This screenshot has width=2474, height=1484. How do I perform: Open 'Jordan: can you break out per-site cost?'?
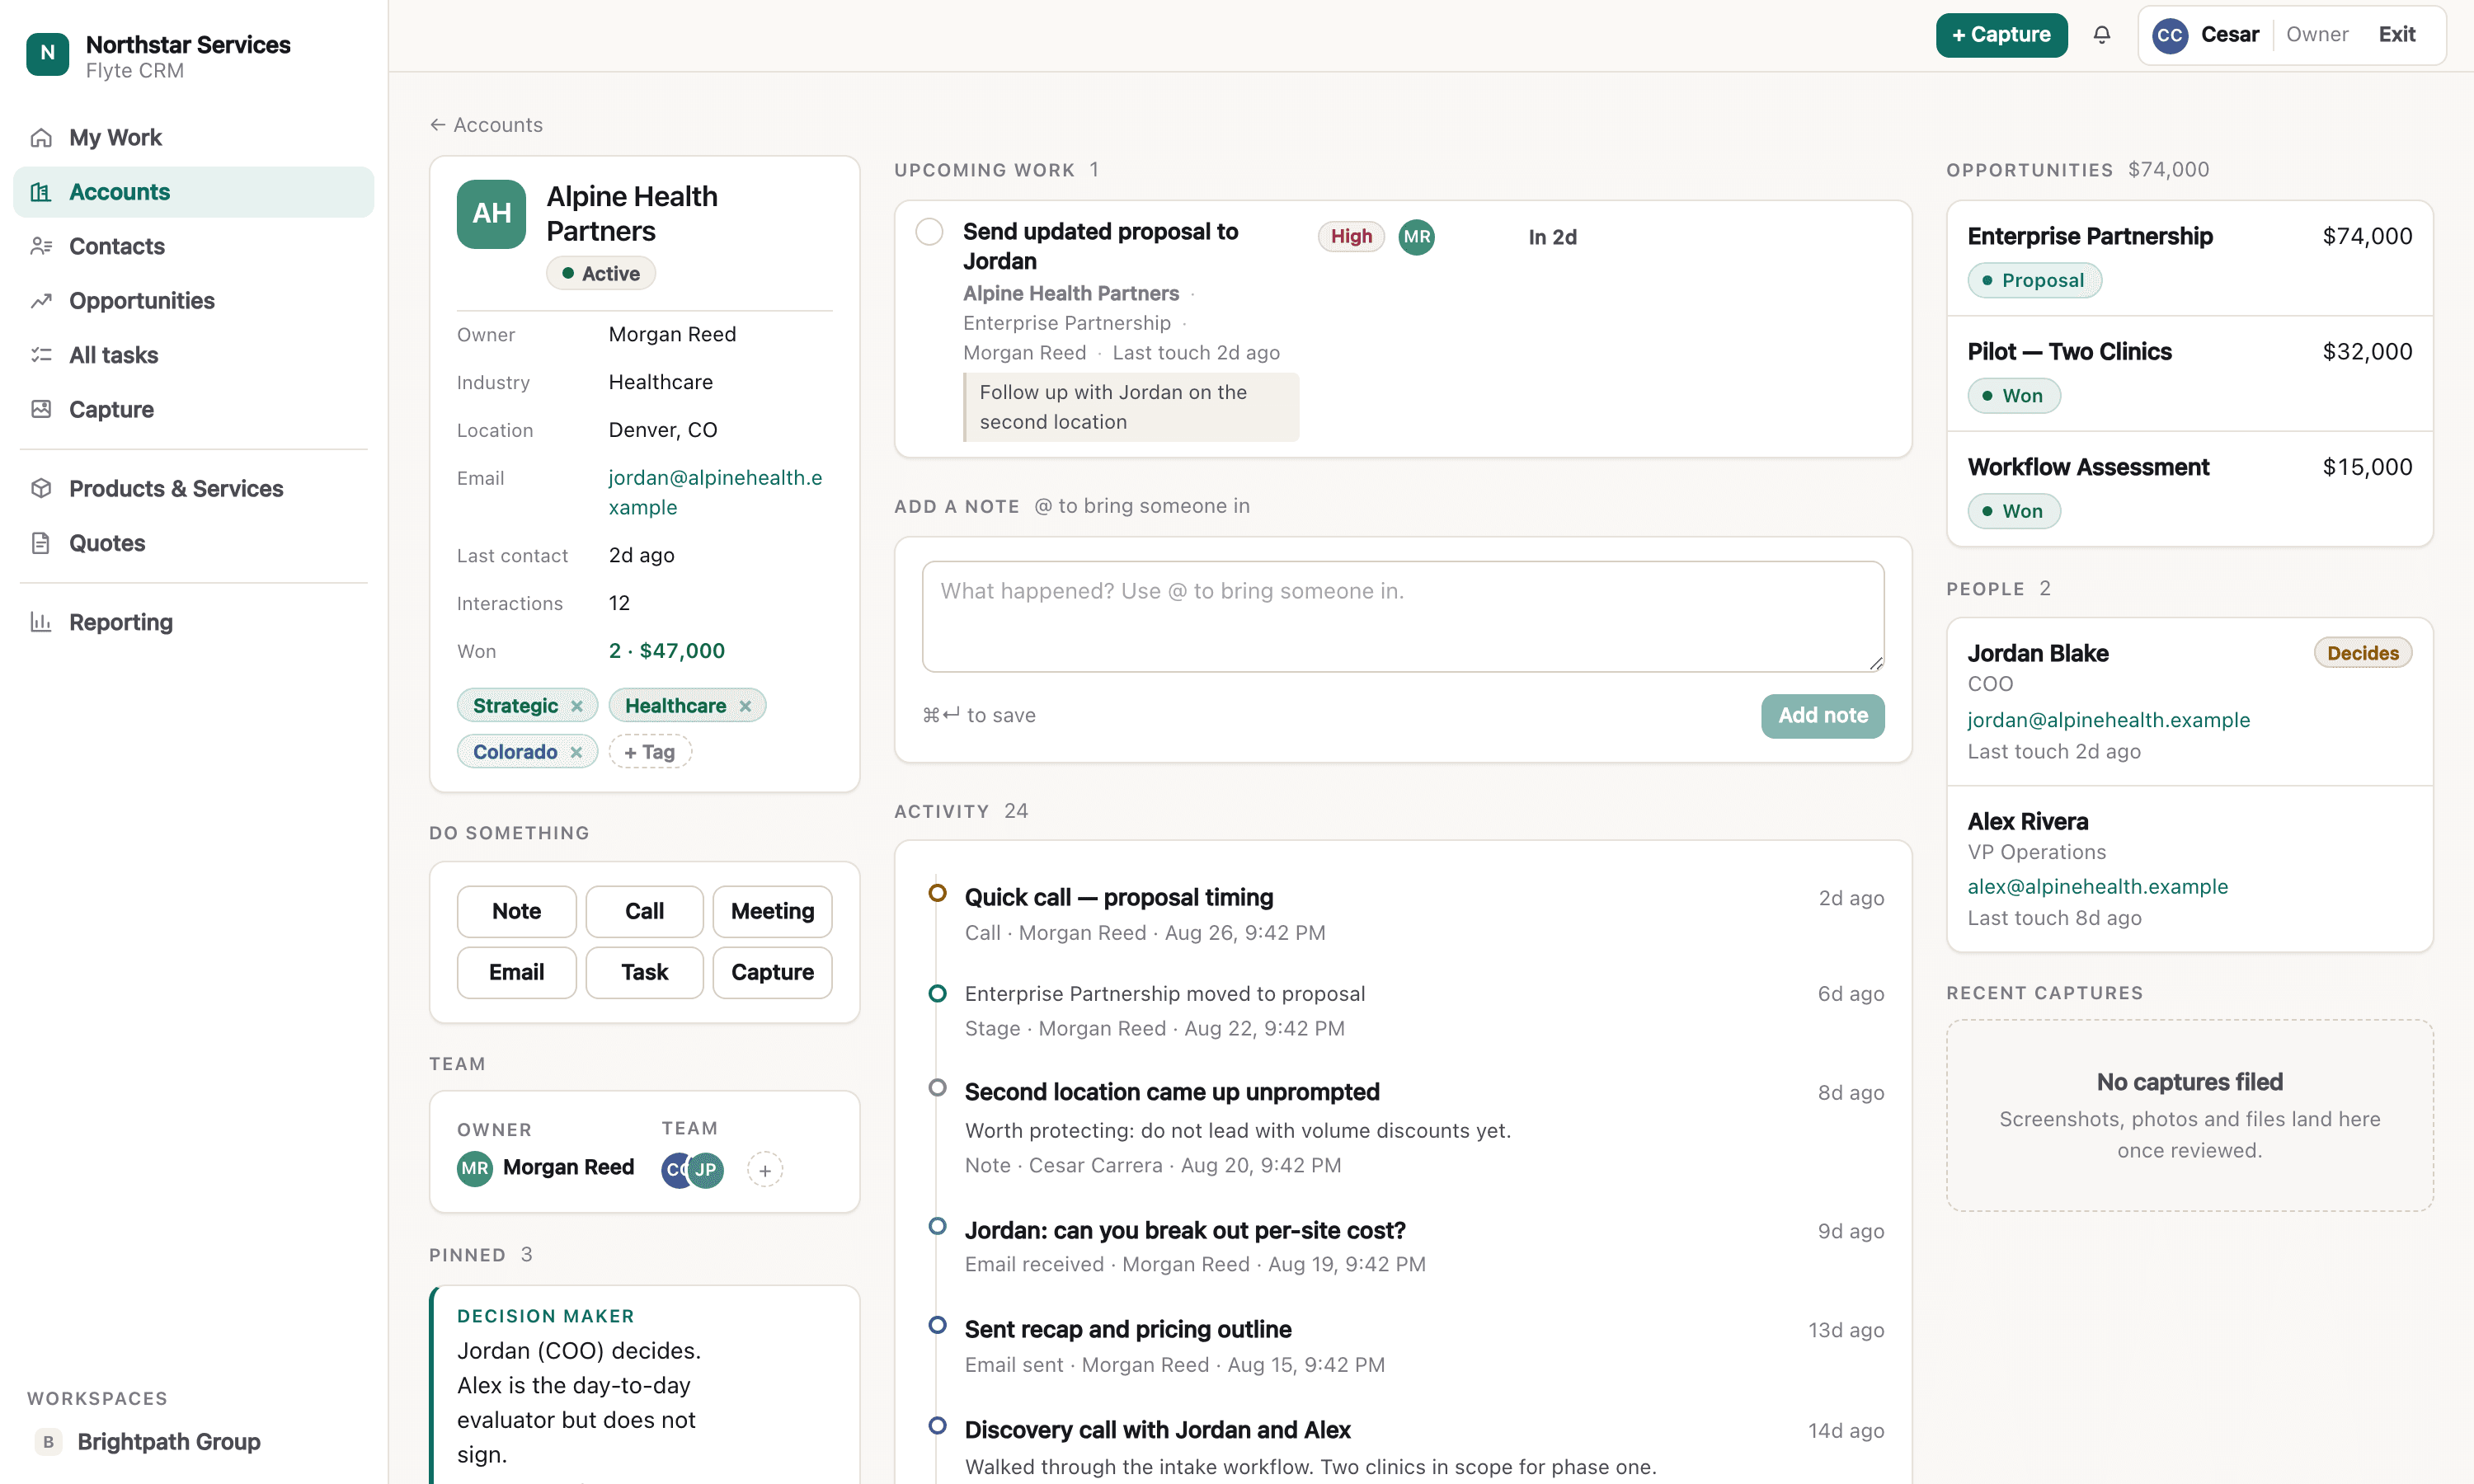[x=1184, y=1231]
